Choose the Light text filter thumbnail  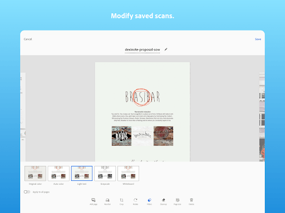(82, 174)
